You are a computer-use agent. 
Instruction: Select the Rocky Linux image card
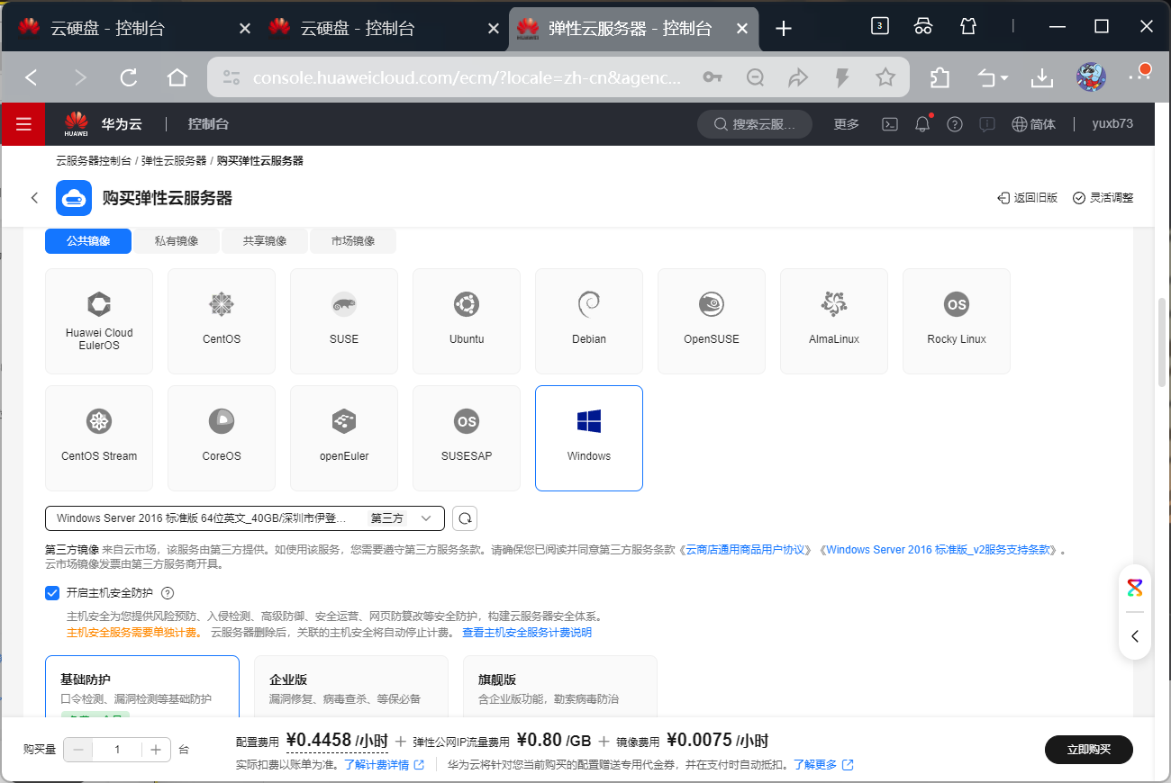957,321
